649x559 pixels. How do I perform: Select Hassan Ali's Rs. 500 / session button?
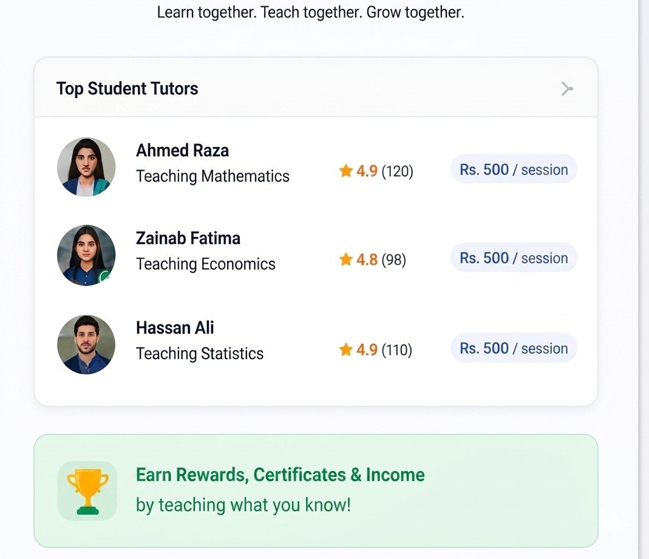(514, 348)
